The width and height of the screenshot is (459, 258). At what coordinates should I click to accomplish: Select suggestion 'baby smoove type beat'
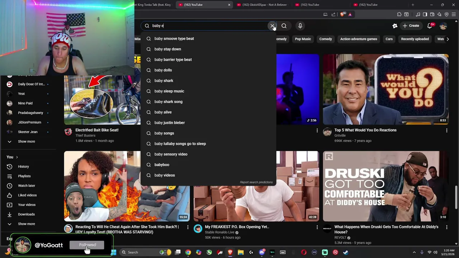[x=208, y=39]
